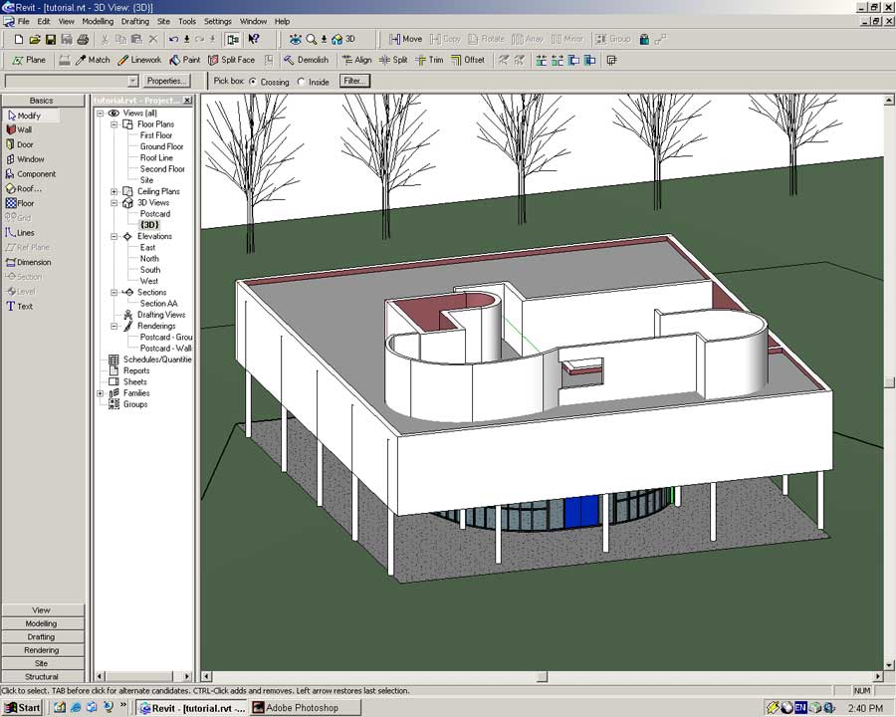896x717 pixels.
Task: Click the Undo arrow icon
Action: point(173,40)
